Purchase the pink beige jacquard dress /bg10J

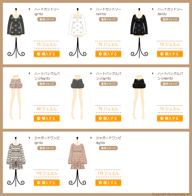pos(108,183)
